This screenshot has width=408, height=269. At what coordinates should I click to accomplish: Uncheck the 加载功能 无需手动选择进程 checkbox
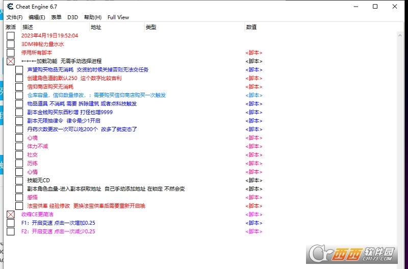coord(11,61)
